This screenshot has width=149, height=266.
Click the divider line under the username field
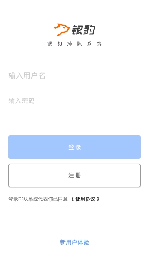[74, 88]
